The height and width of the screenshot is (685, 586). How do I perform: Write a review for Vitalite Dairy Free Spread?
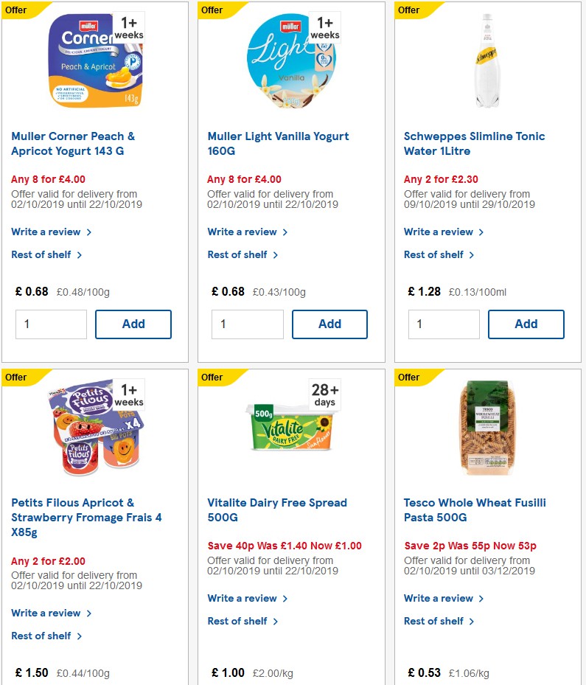point(243,598)
